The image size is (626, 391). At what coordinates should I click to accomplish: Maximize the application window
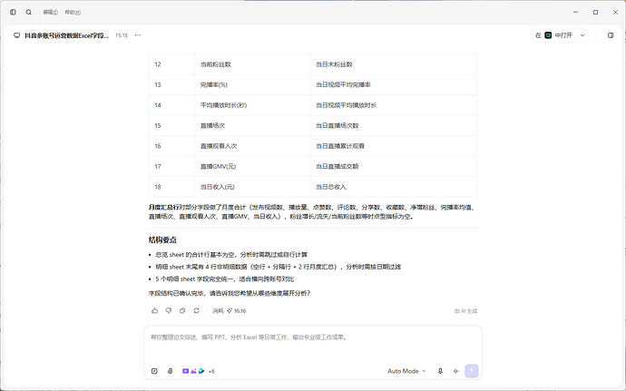tap(596, 13)
